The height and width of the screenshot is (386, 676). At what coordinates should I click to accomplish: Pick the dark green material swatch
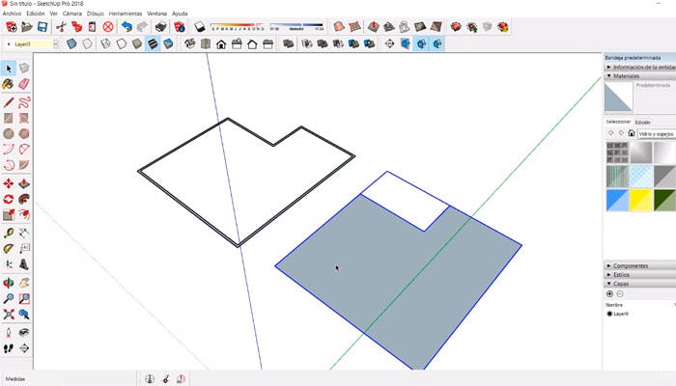click(664, 201)
